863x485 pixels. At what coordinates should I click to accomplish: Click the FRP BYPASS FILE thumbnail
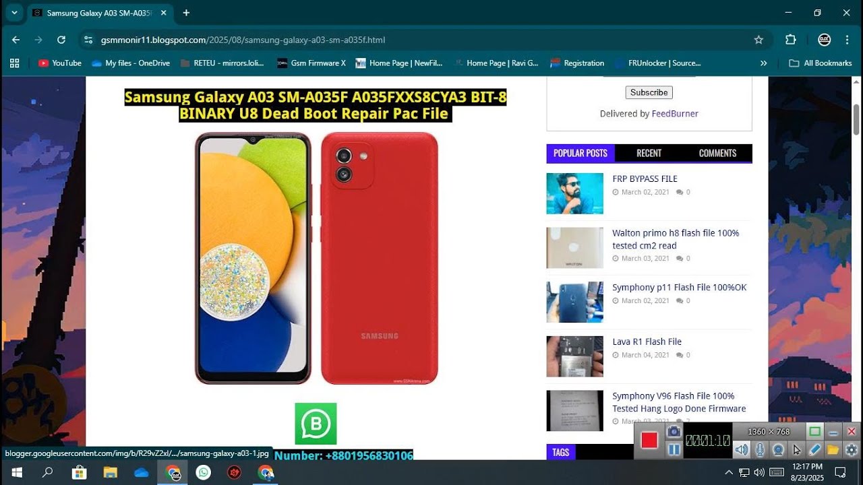(x=574, y=193)
